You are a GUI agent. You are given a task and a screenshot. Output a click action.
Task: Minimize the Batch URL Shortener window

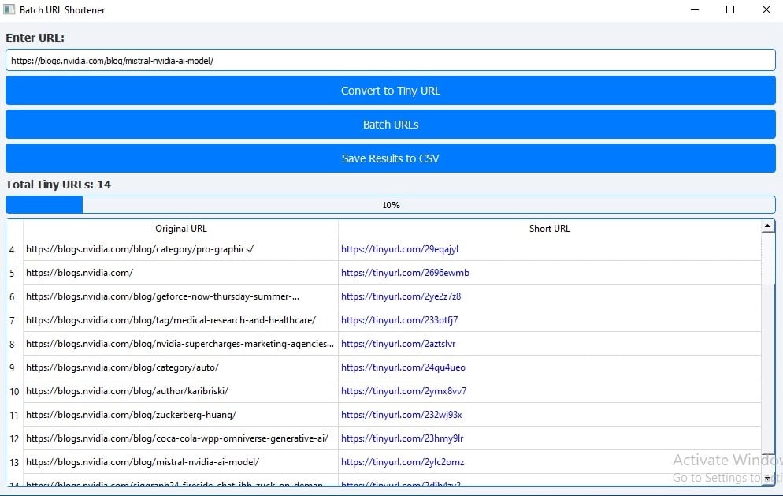[x=695, y=9]
